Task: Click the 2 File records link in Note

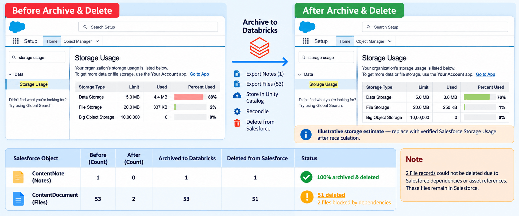Action: (x=420, y=173)
